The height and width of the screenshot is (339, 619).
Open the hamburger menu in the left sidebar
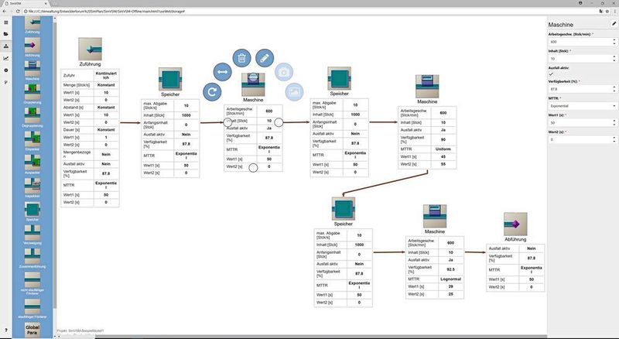pyautogui.click(x=5, y=22)
